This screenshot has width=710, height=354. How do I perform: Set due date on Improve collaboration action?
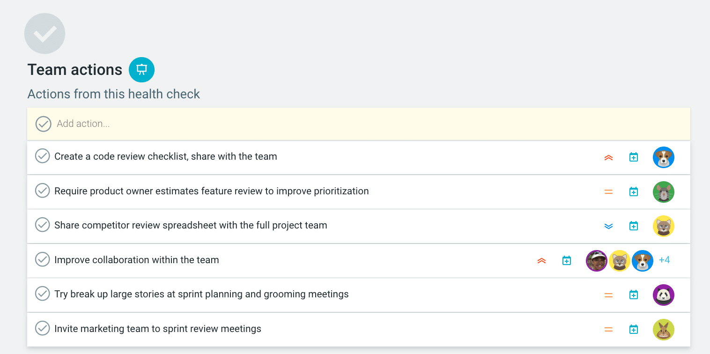coord(566,261)
